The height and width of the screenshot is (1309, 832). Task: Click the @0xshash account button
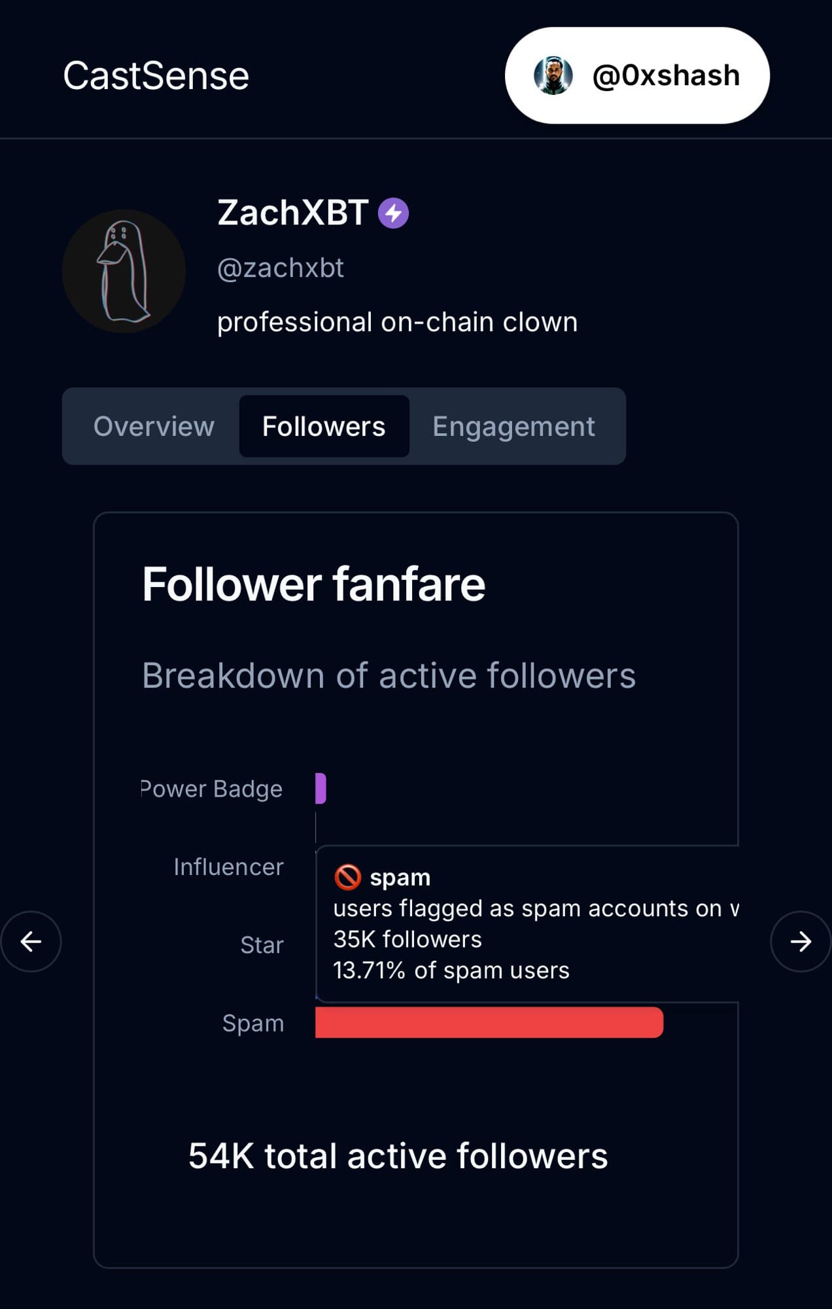[637, 75]
